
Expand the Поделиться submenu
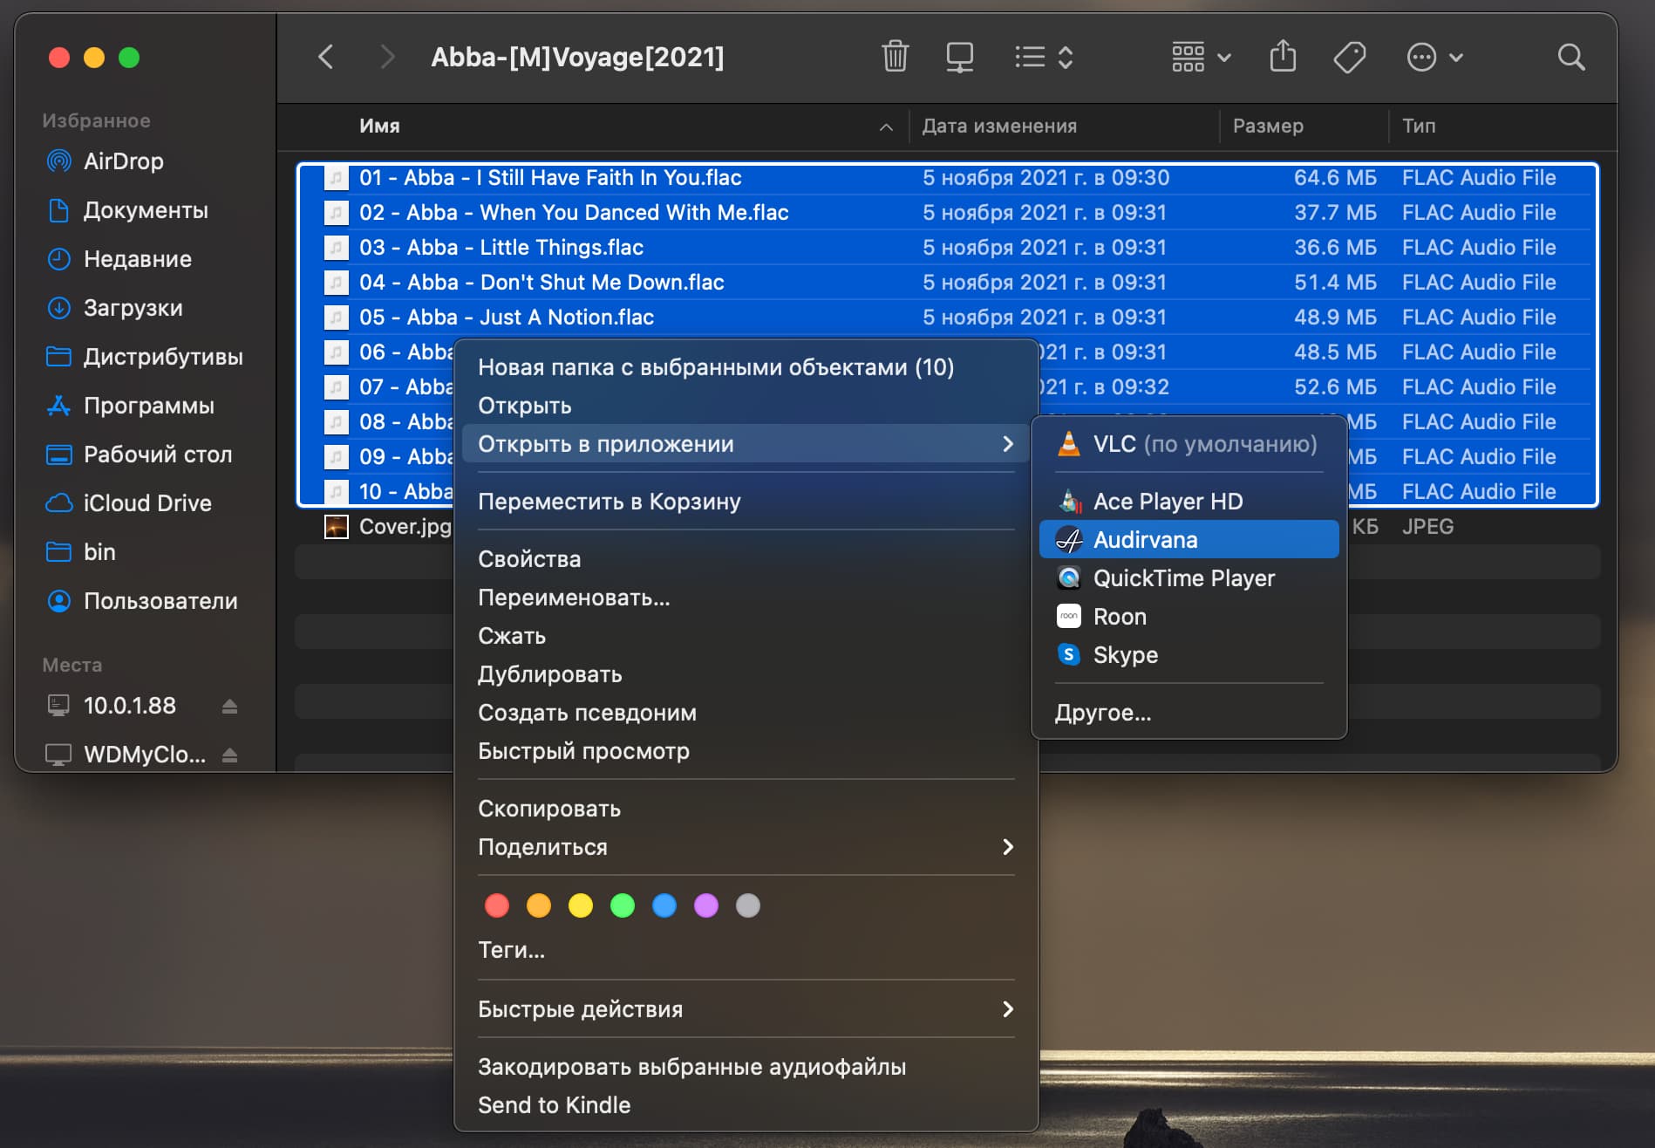pyautogui.click(x=746, y=847)
